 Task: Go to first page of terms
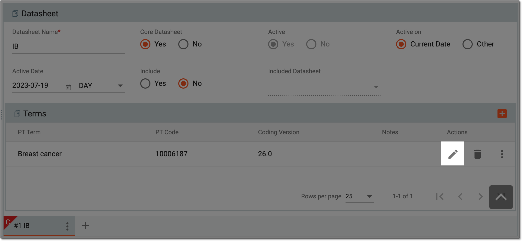click(x=440, y=196)
